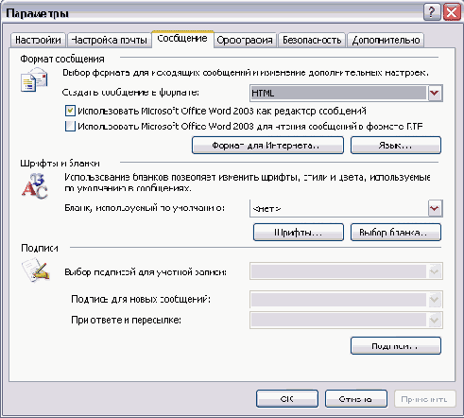Close the Параметры dialog
The image size is (464, 418).
tap(452, 12)
